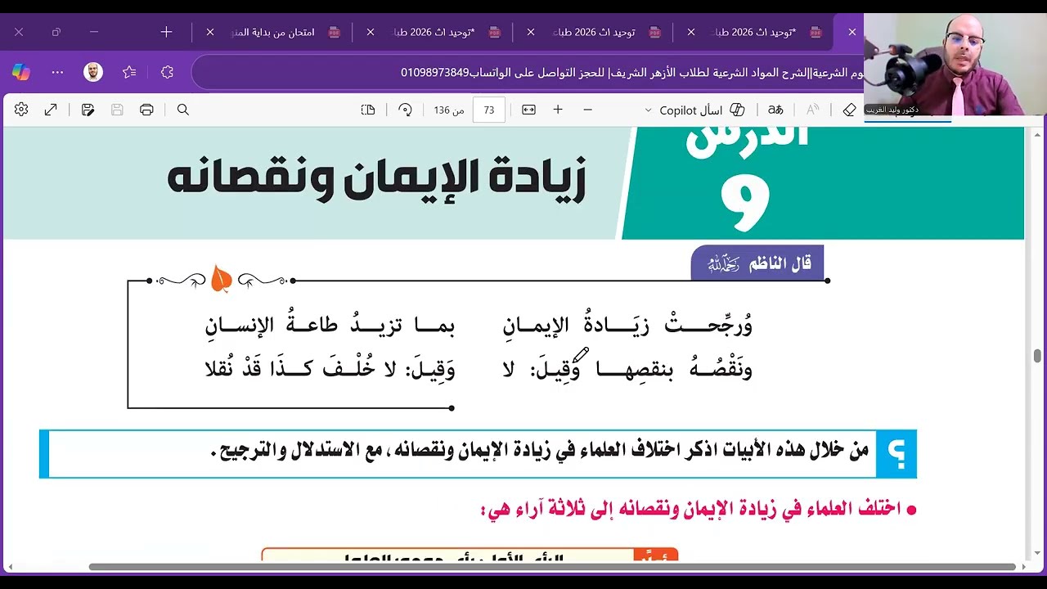1047x589 pixels.
Task: Click heading زيادة الإيمان ونقصانه
Action: click(x=376, y=180)
